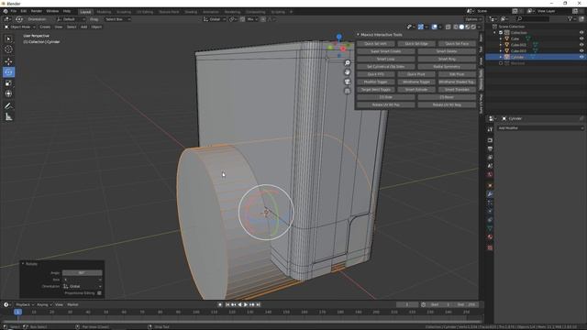Select the Rotate tool in the toolbar
Viewport: 587px width, 330px height.
point(8,72)
